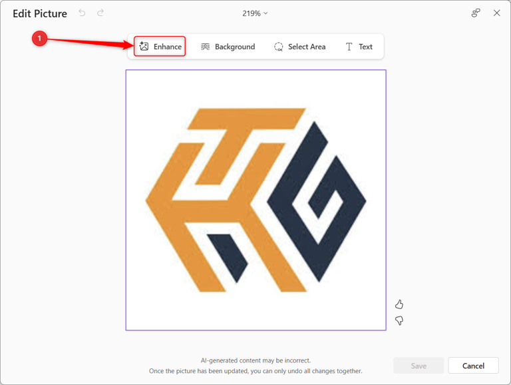
Task: Activate the Text tool
Action: (x=359, y=47)
